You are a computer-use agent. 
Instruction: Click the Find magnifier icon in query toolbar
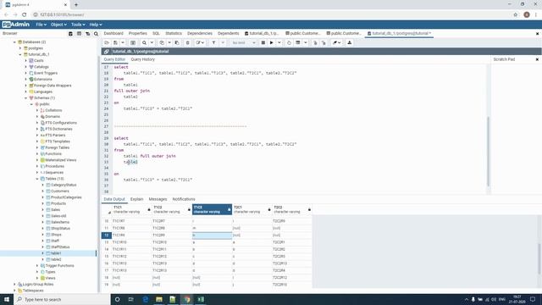[144, 42]
